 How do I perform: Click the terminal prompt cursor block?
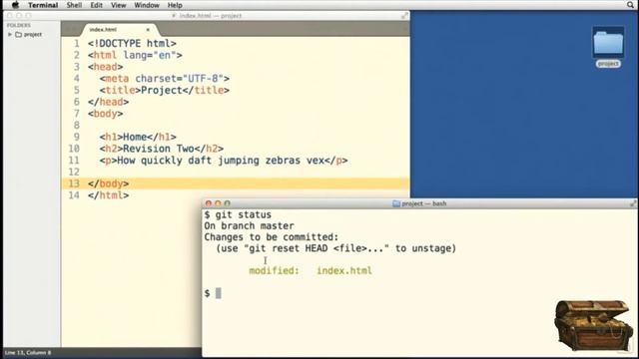219,293
